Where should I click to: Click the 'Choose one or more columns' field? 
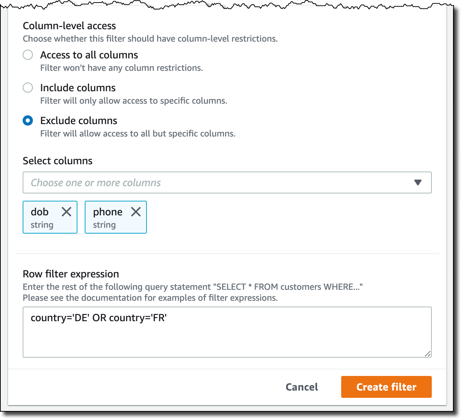(227, 182)
